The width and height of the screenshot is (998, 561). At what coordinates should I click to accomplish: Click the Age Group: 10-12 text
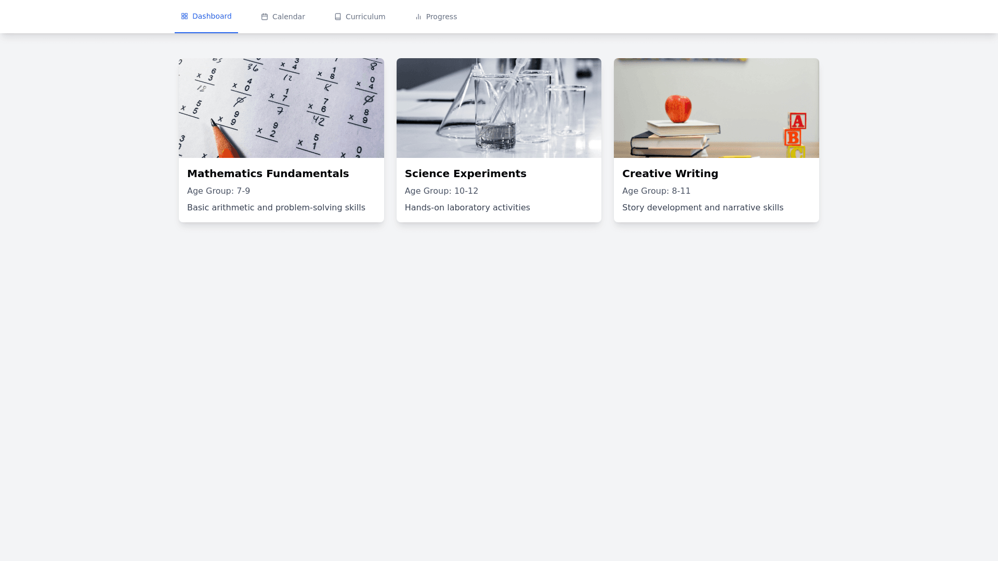click(441, 191)
